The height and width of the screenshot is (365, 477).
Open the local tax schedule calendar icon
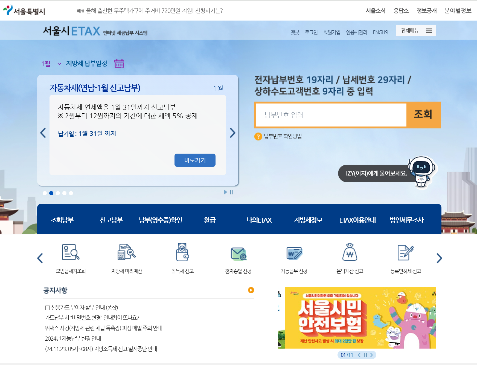(x=119, y=64)
